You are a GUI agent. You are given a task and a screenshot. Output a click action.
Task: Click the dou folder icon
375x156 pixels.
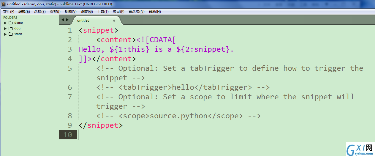(x=11, y=28)
